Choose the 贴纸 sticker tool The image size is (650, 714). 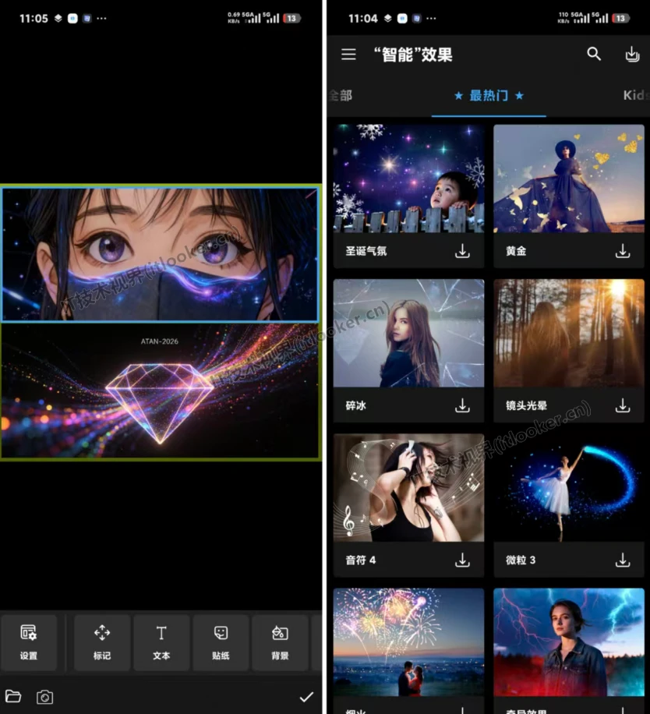(x=221, y=642)
